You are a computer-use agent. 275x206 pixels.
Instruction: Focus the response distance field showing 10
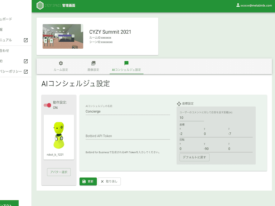192,118
